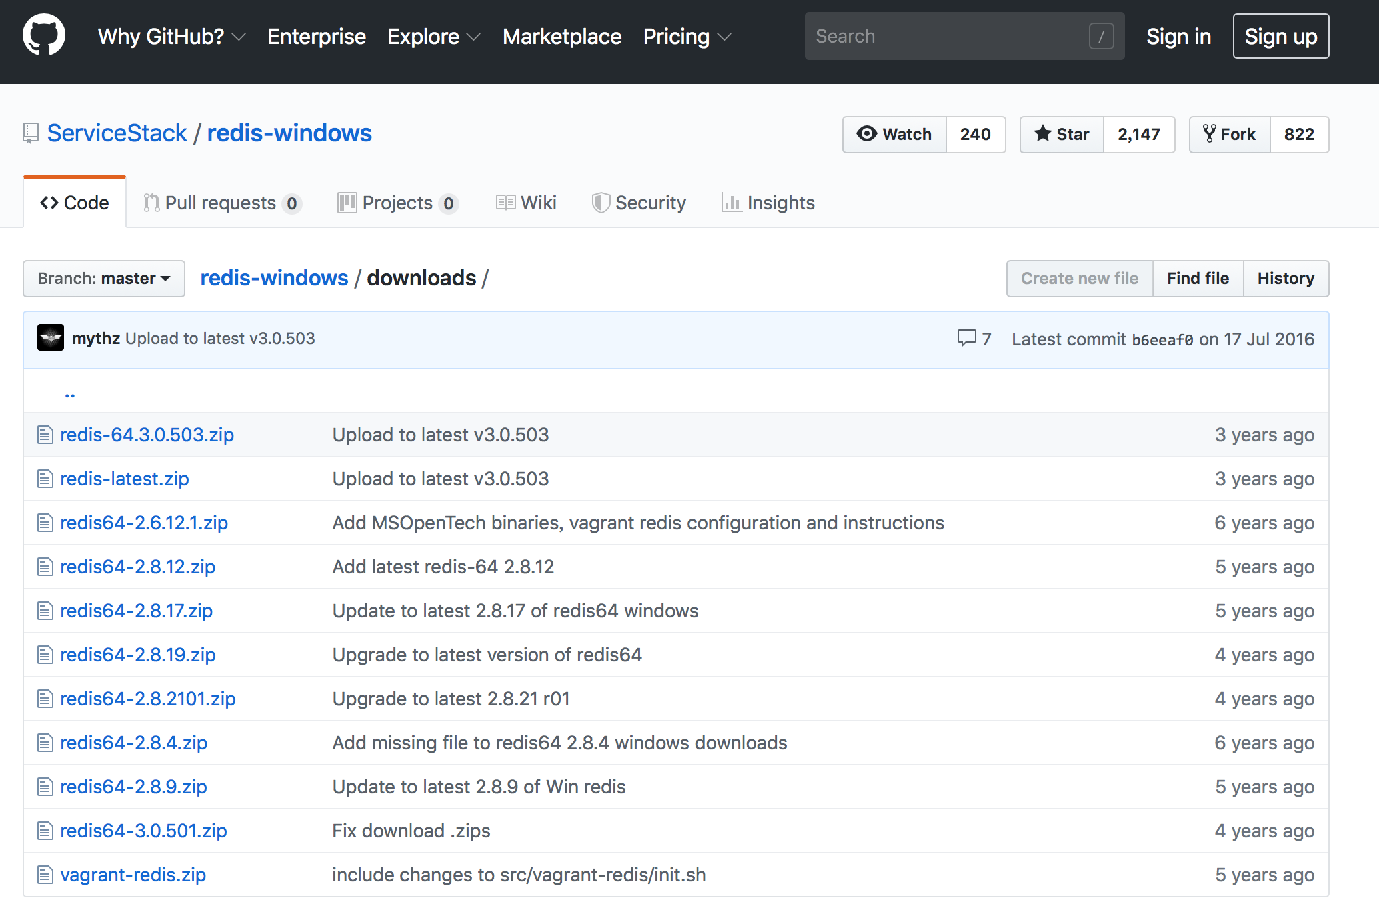This screenshot has height=912, width=1379.
Task: Click file icon next to redis64-2.8.2101.zip
Action: click(45, 699)
